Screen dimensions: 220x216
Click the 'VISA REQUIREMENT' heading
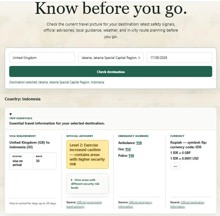(x=23, y=136)
